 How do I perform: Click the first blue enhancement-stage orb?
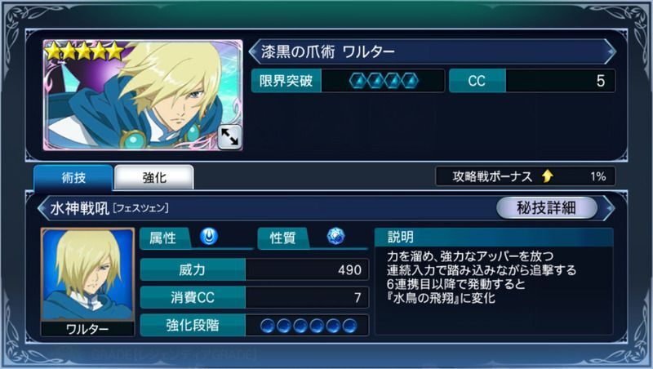(x=268, y=326)
